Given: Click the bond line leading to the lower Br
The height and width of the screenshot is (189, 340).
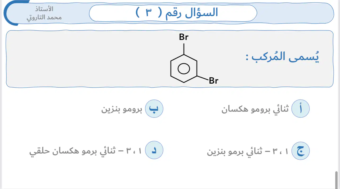Looking at the screenshot, I should [x=203, y=78].
